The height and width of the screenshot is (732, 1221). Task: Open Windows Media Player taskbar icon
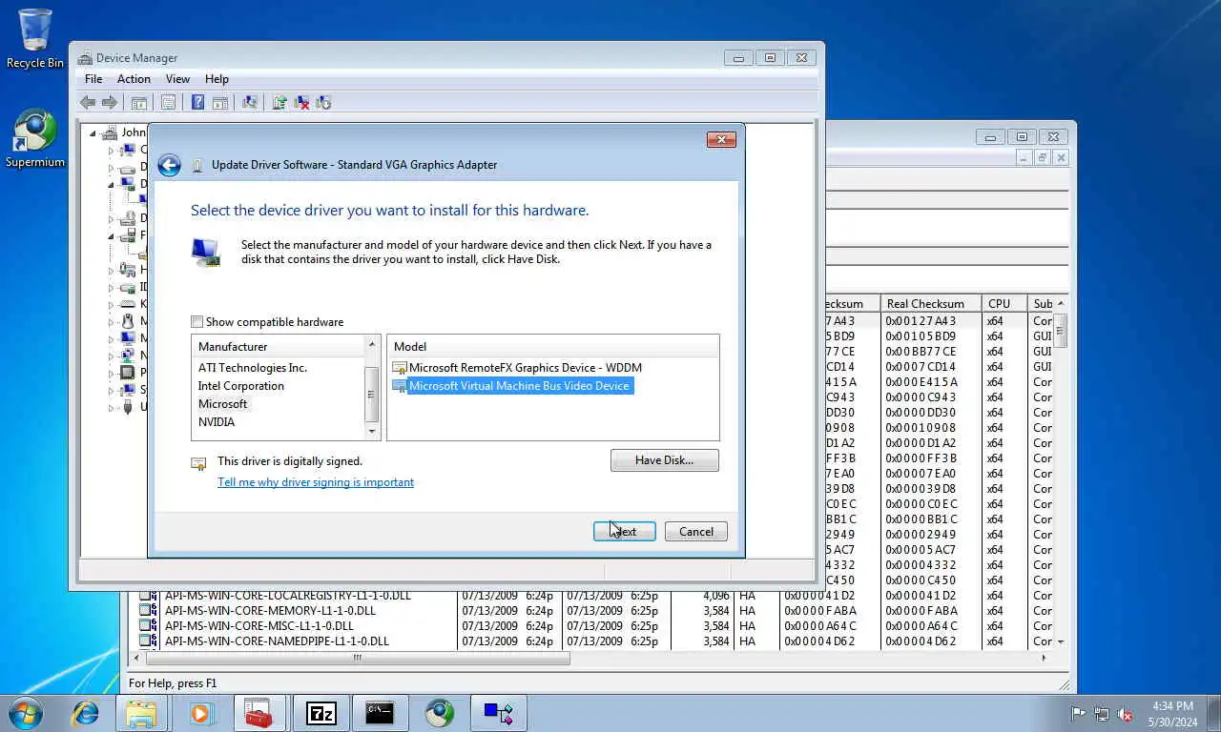pyautogui.click(x=200, y=713)
